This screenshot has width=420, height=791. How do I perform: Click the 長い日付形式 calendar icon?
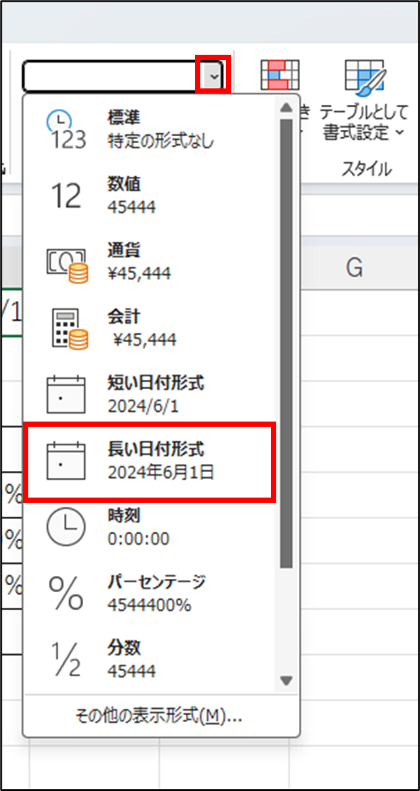pos(66,460)
